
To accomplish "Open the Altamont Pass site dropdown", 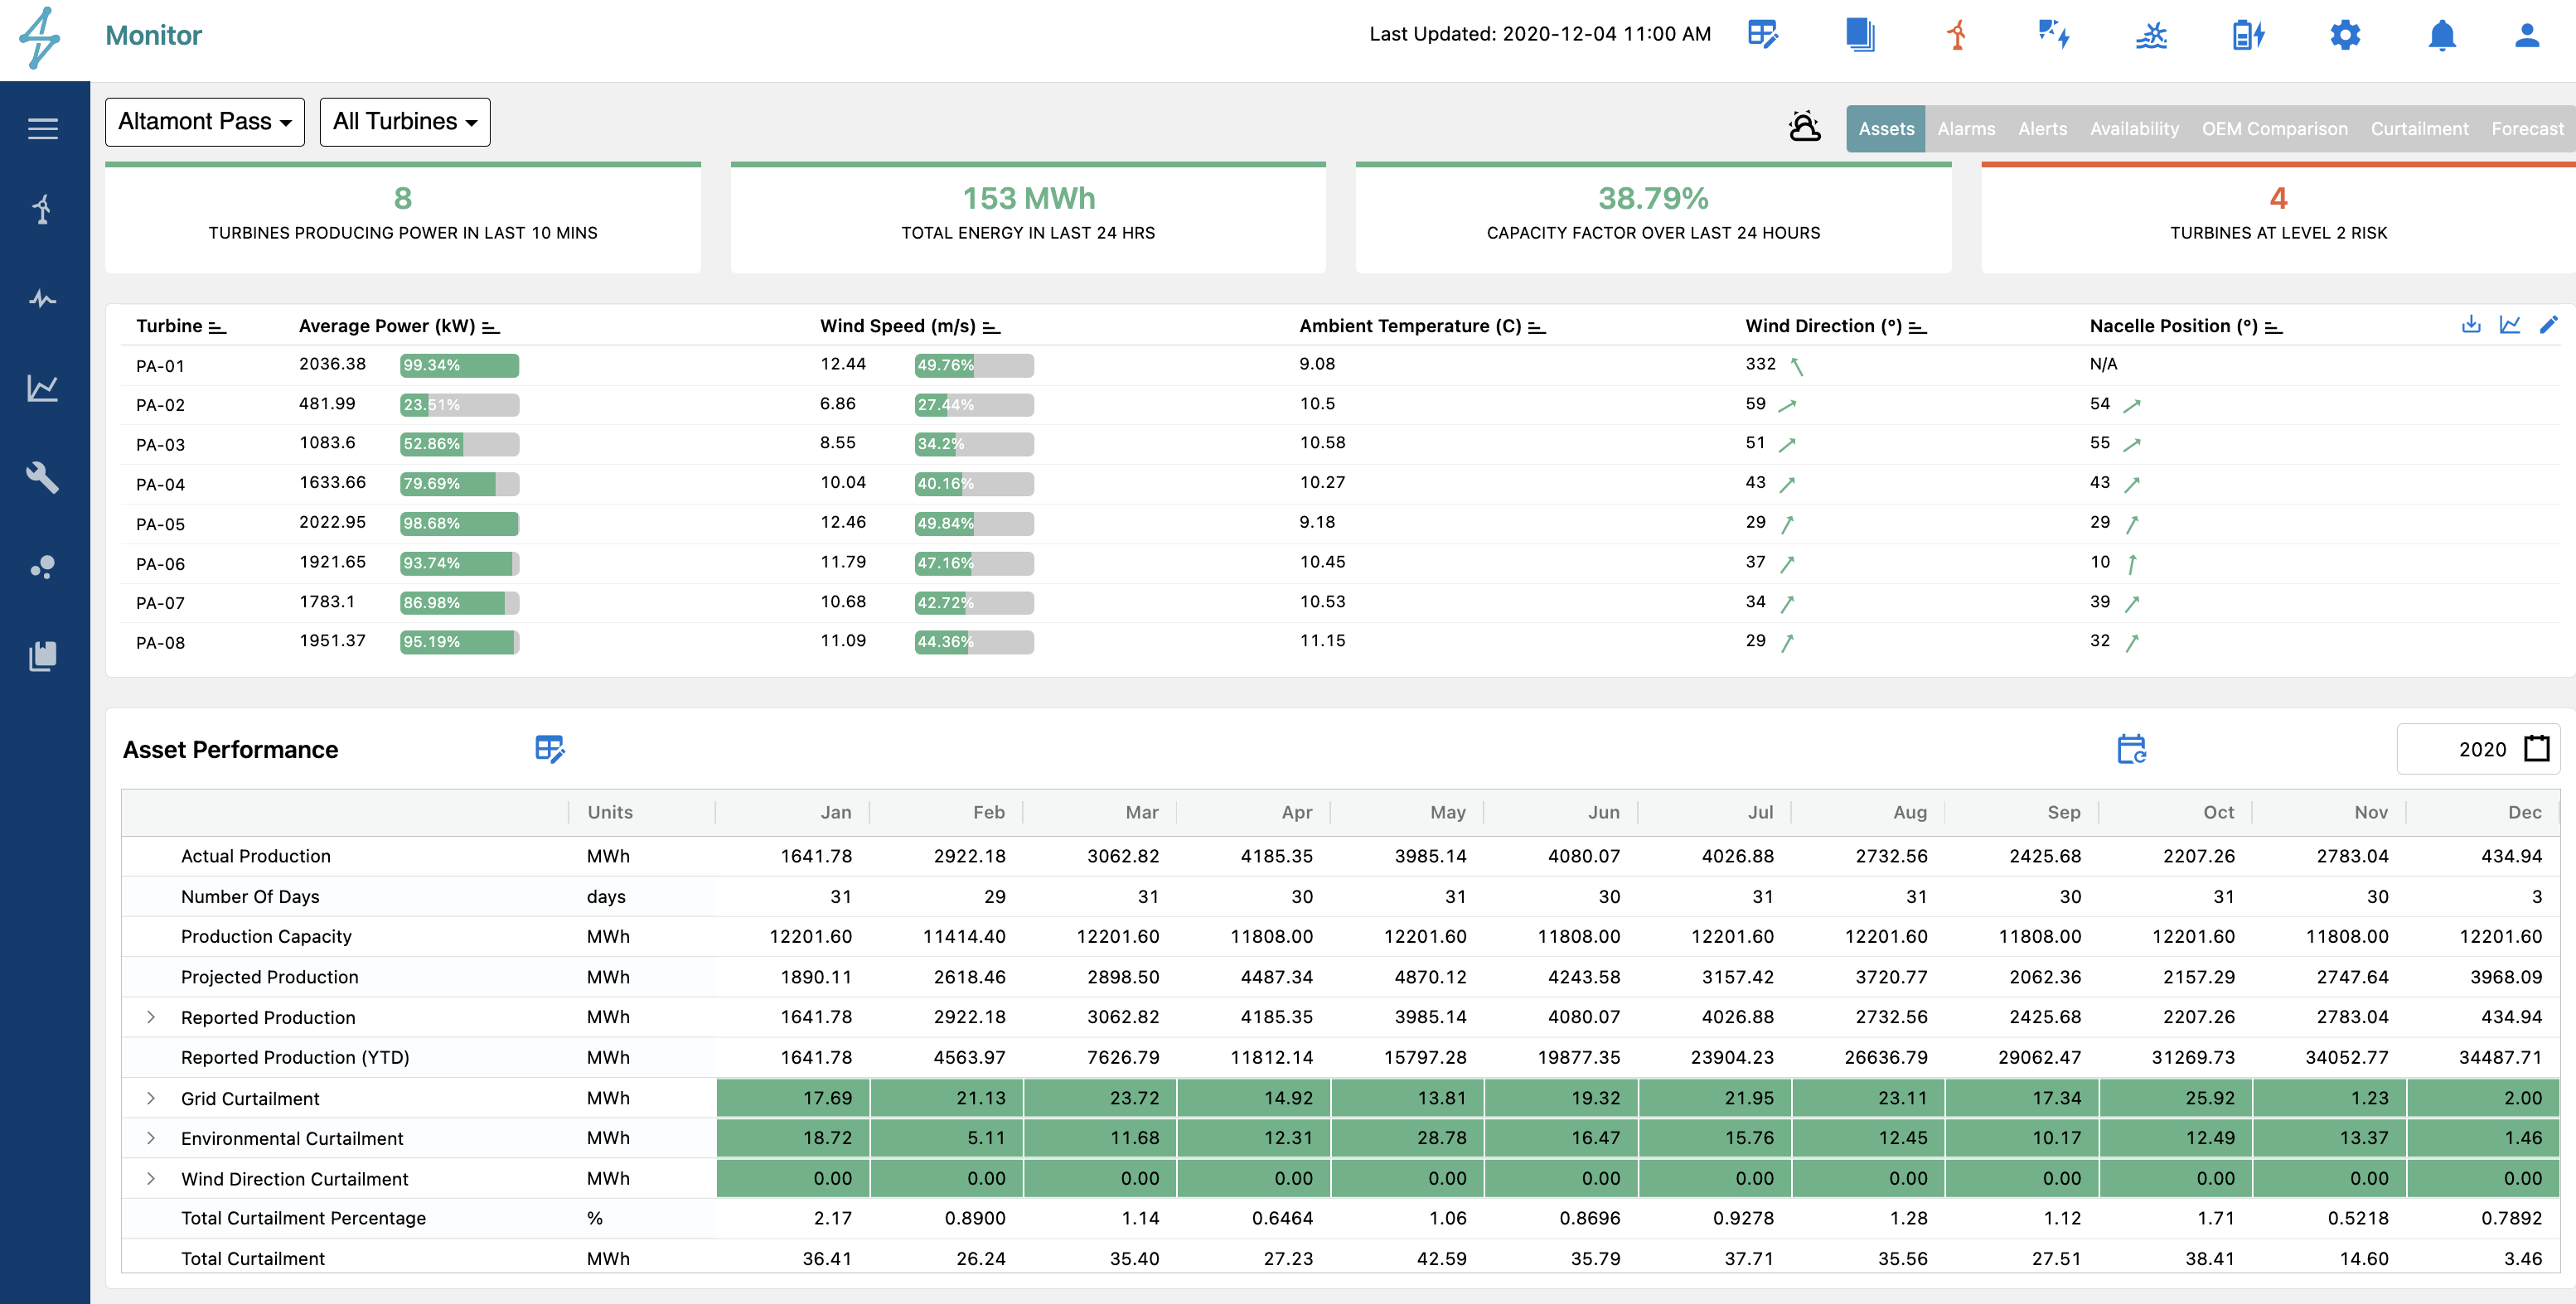I will tap(205, 122).
